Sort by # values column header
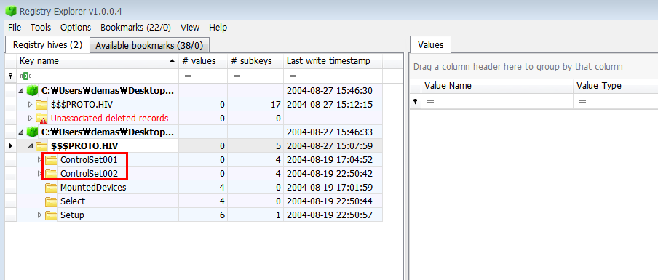 pyautogui.click(x=203, y=61)
